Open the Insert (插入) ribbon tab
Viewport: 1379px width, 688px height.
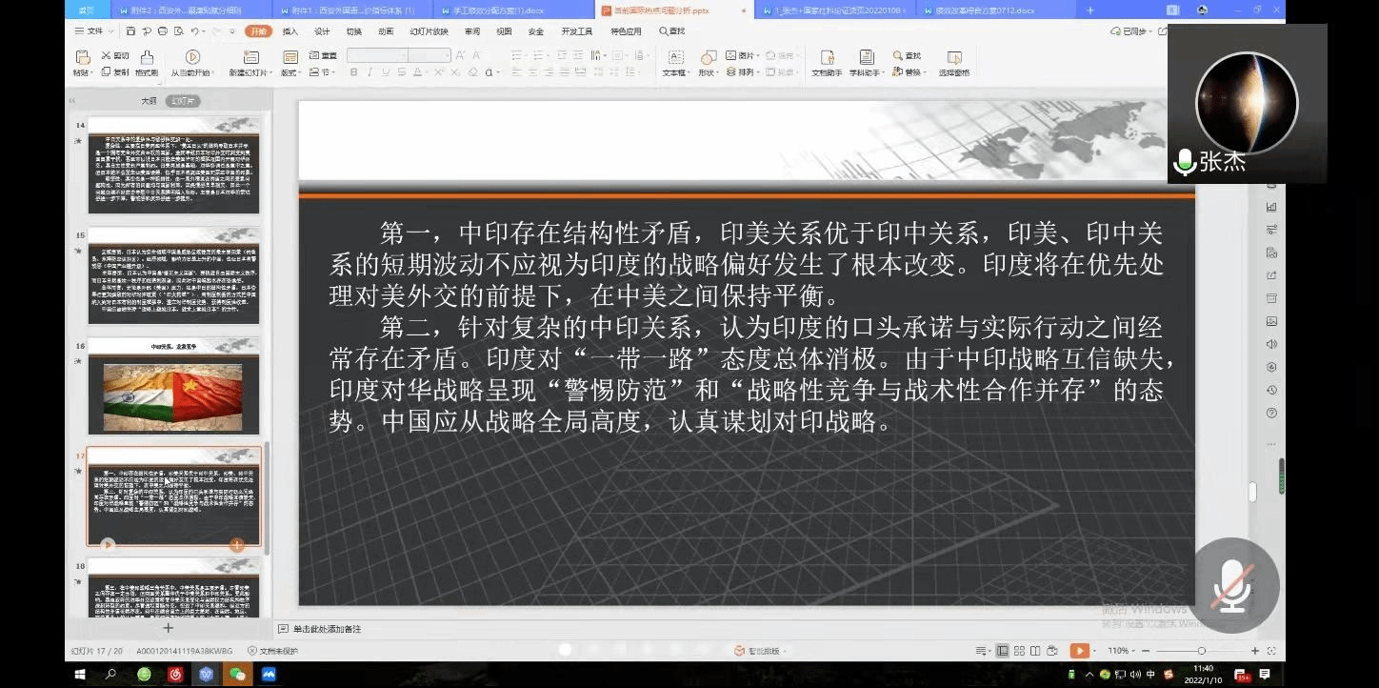pyautogui.click(x=290, y=31)
